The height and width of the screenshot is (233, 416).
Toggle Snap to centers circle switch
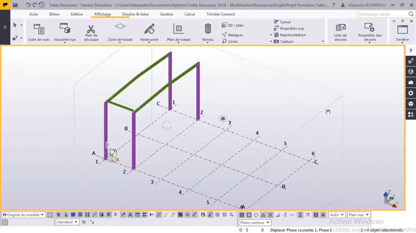point(256,215)
